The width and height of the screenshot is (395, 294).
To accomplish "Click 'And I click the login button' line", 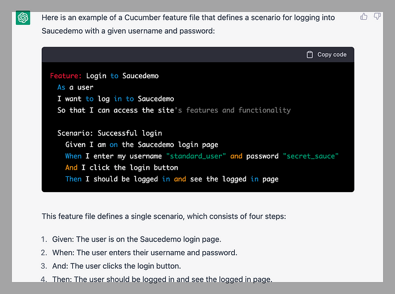I will pyautogui.click(x=122, y=167).
